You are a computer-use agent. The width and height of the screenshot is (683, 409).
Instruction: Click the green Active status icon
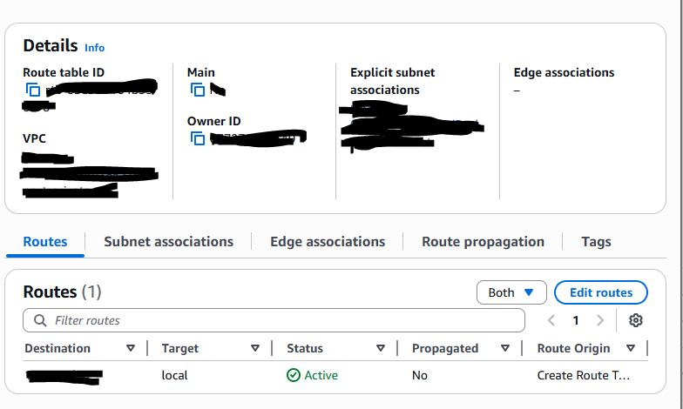coord(294,375)
